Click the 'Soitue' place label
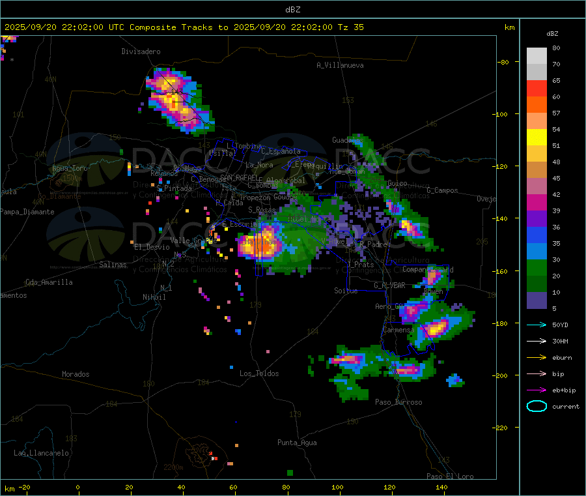Screen dimensions: 586x496 (x=346, y=291)
